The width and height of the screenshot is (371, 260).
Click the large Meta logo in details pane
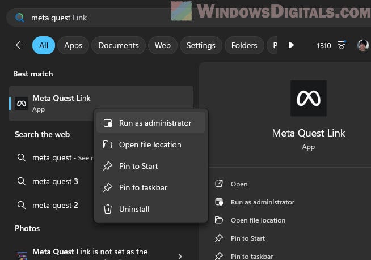308,99
